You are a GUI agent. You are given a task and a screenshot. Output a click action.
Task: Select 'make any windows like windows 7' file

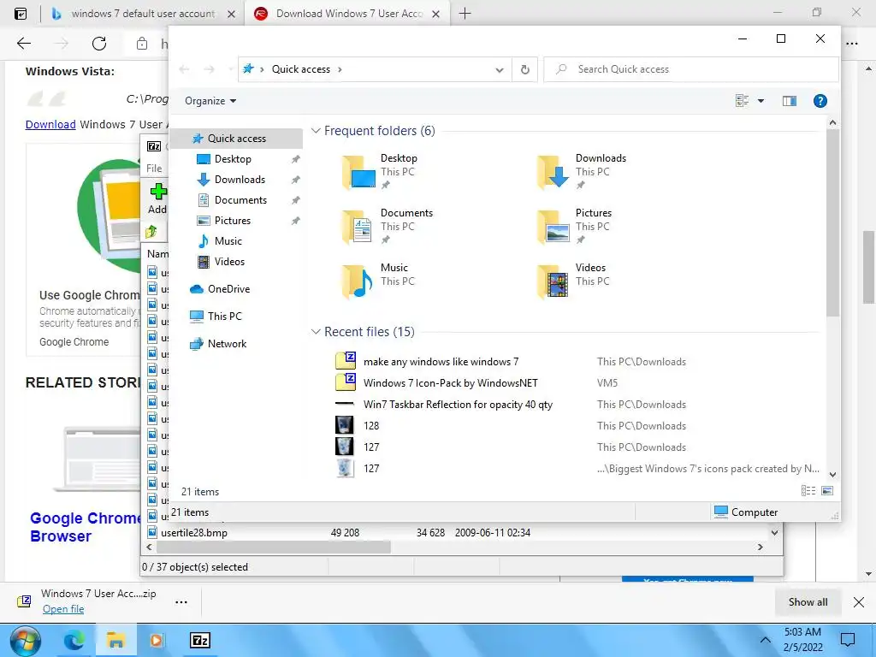click(441, 362)
